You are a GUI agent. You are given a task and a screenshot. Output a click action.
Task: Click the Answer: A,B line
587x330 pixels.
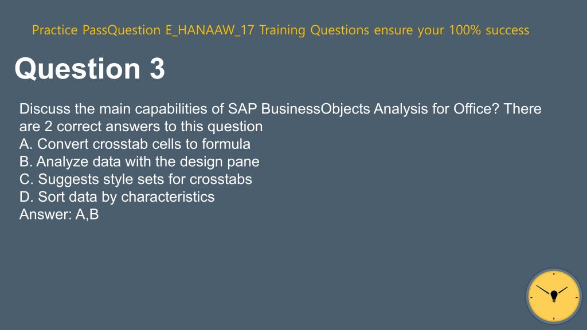[x=59, y=214]
